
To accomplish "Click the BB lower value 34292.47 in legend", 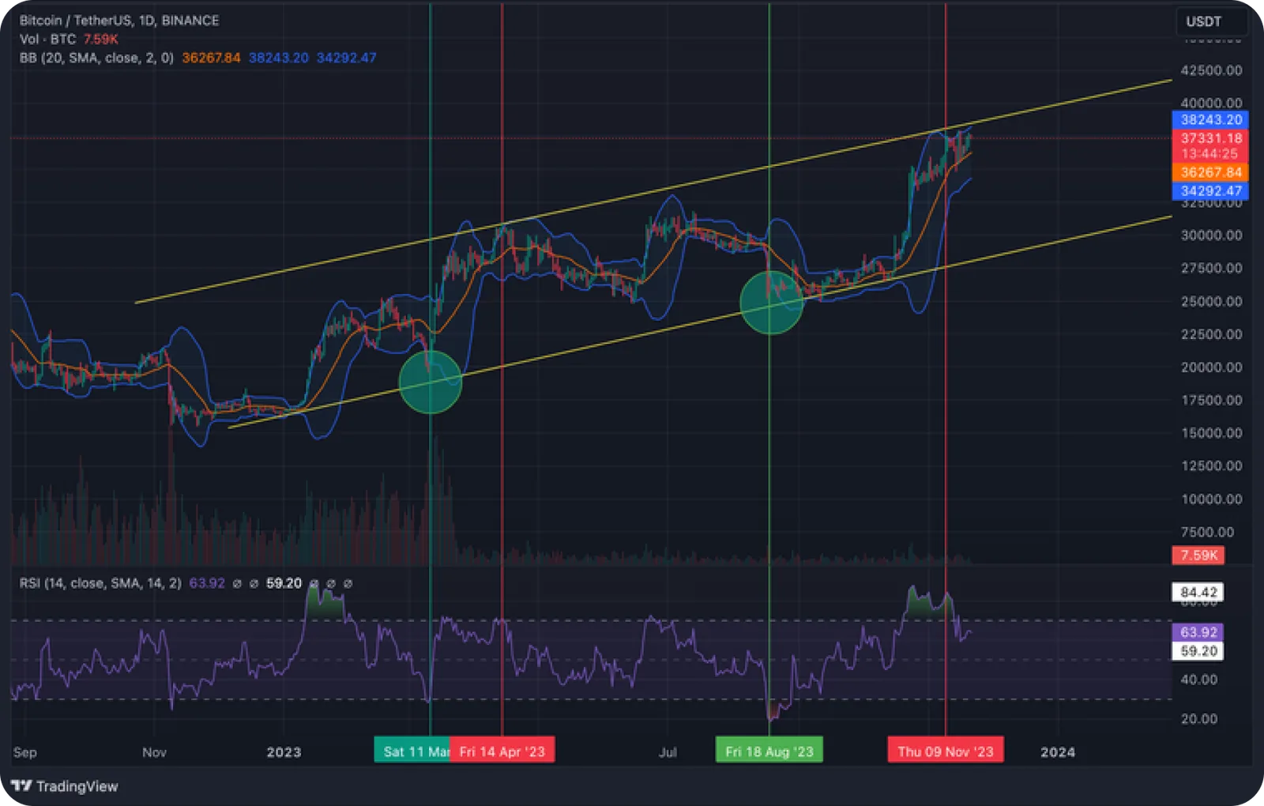I will click(x=346, y=58).
